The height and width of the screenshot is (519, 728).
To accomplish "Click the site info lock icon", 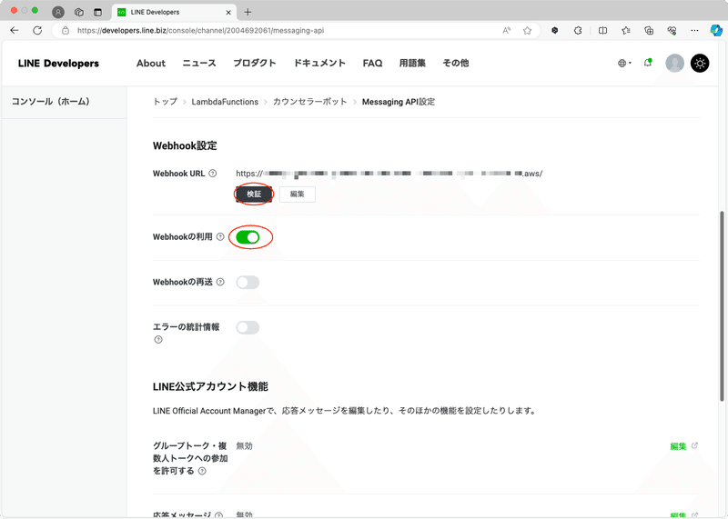I will point(66,31).
